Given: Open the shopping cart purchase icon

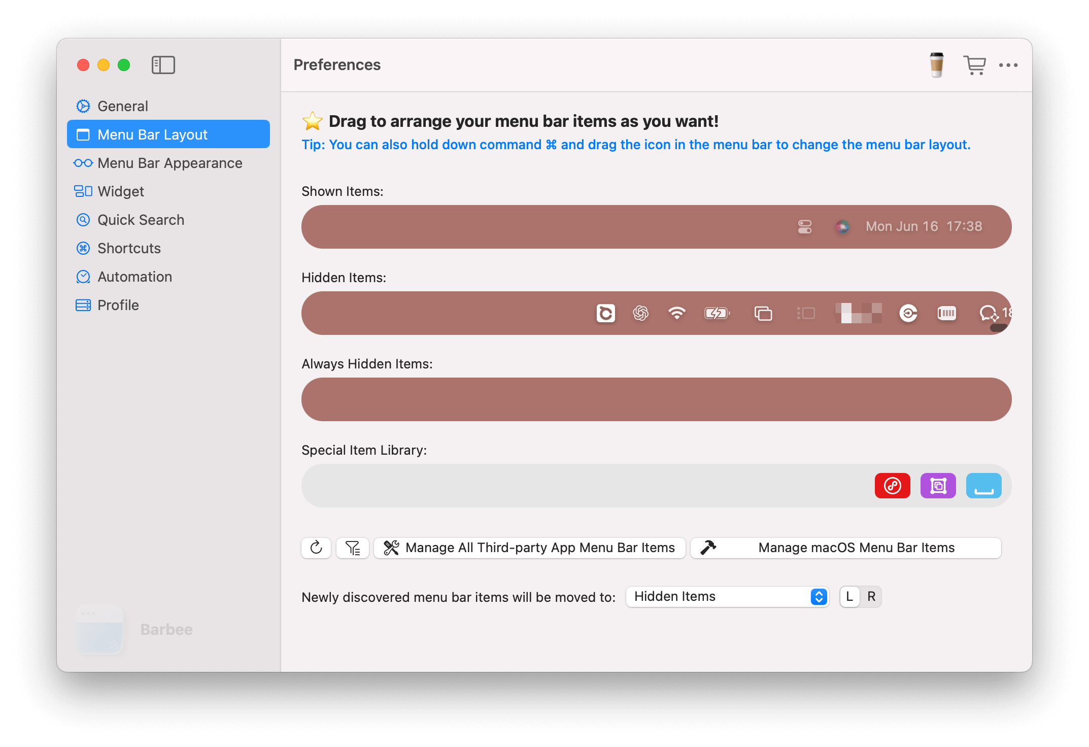Looking at the screenshot, I should point(974,65).
